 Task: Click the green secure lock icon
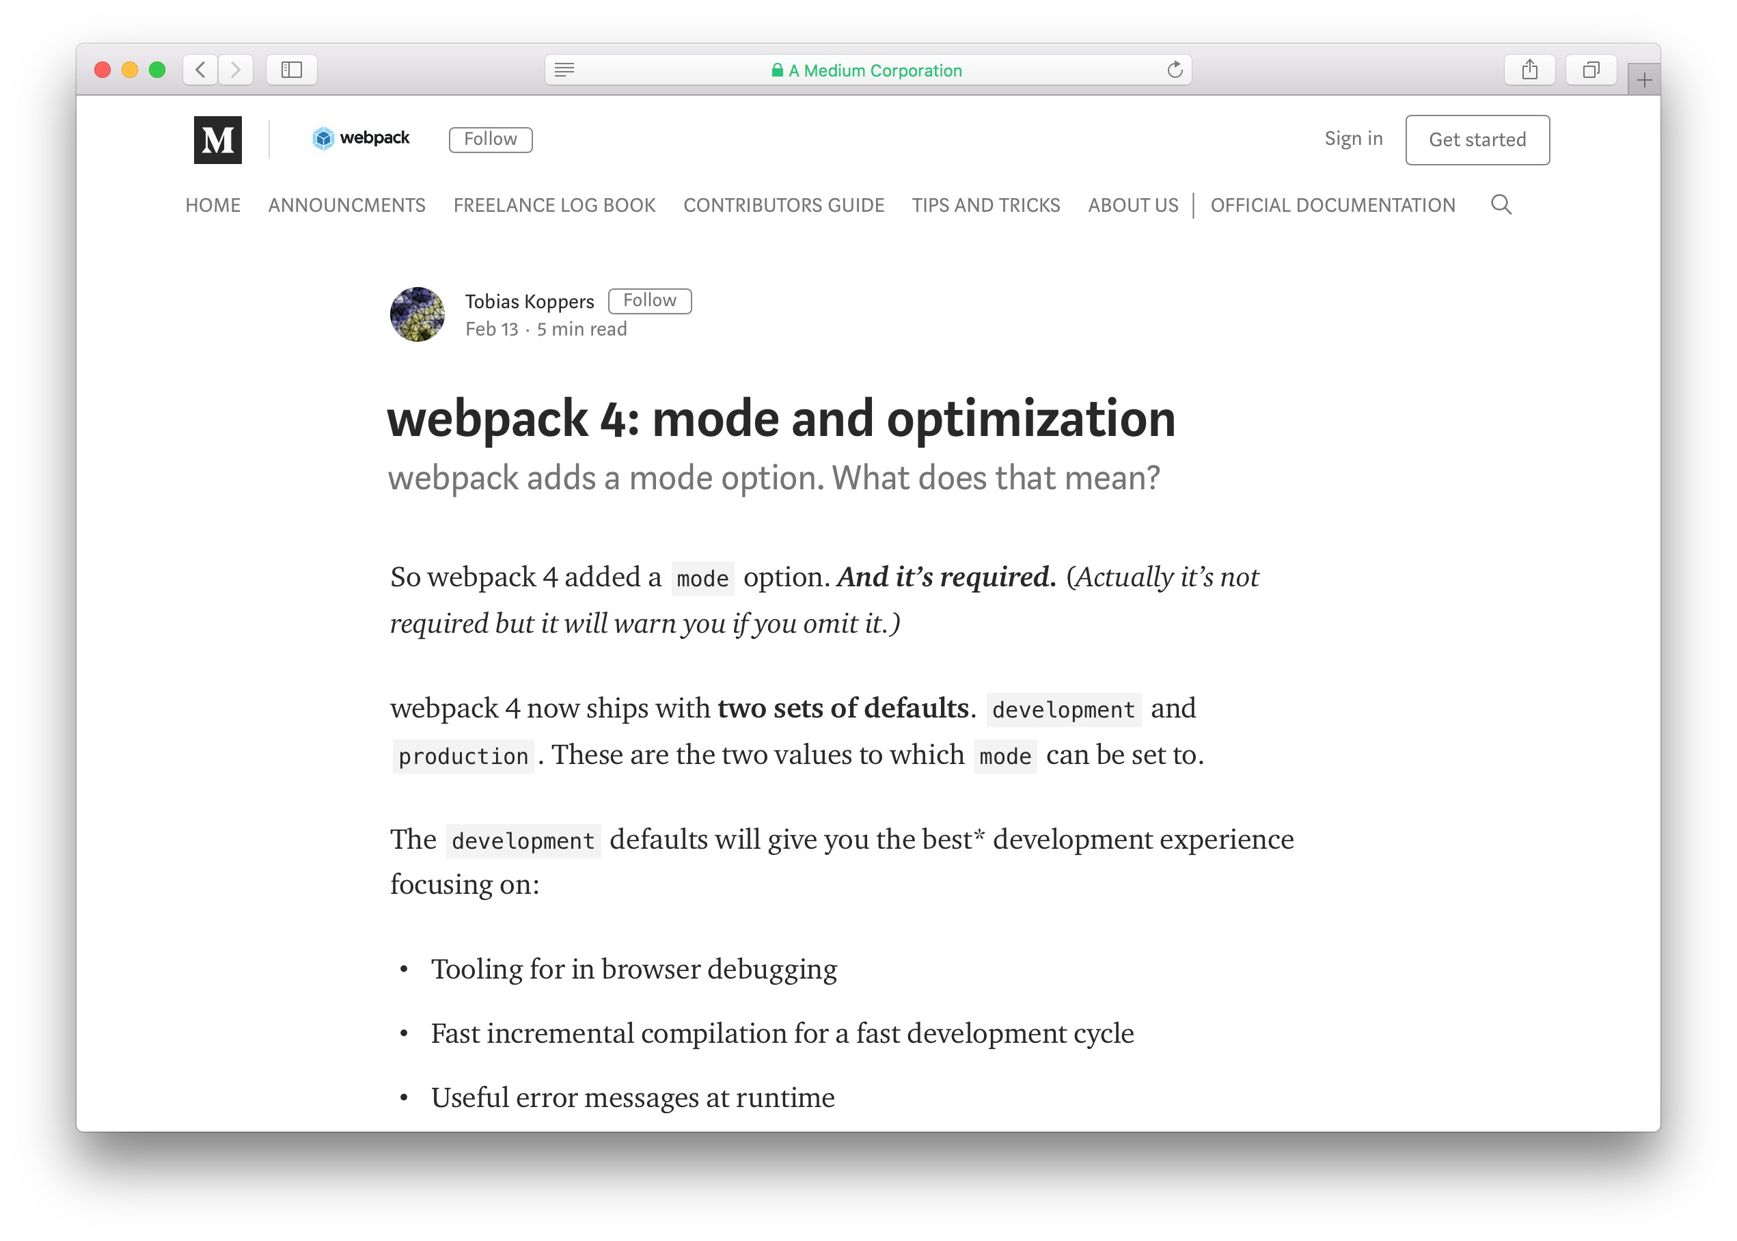click(777, 70)
